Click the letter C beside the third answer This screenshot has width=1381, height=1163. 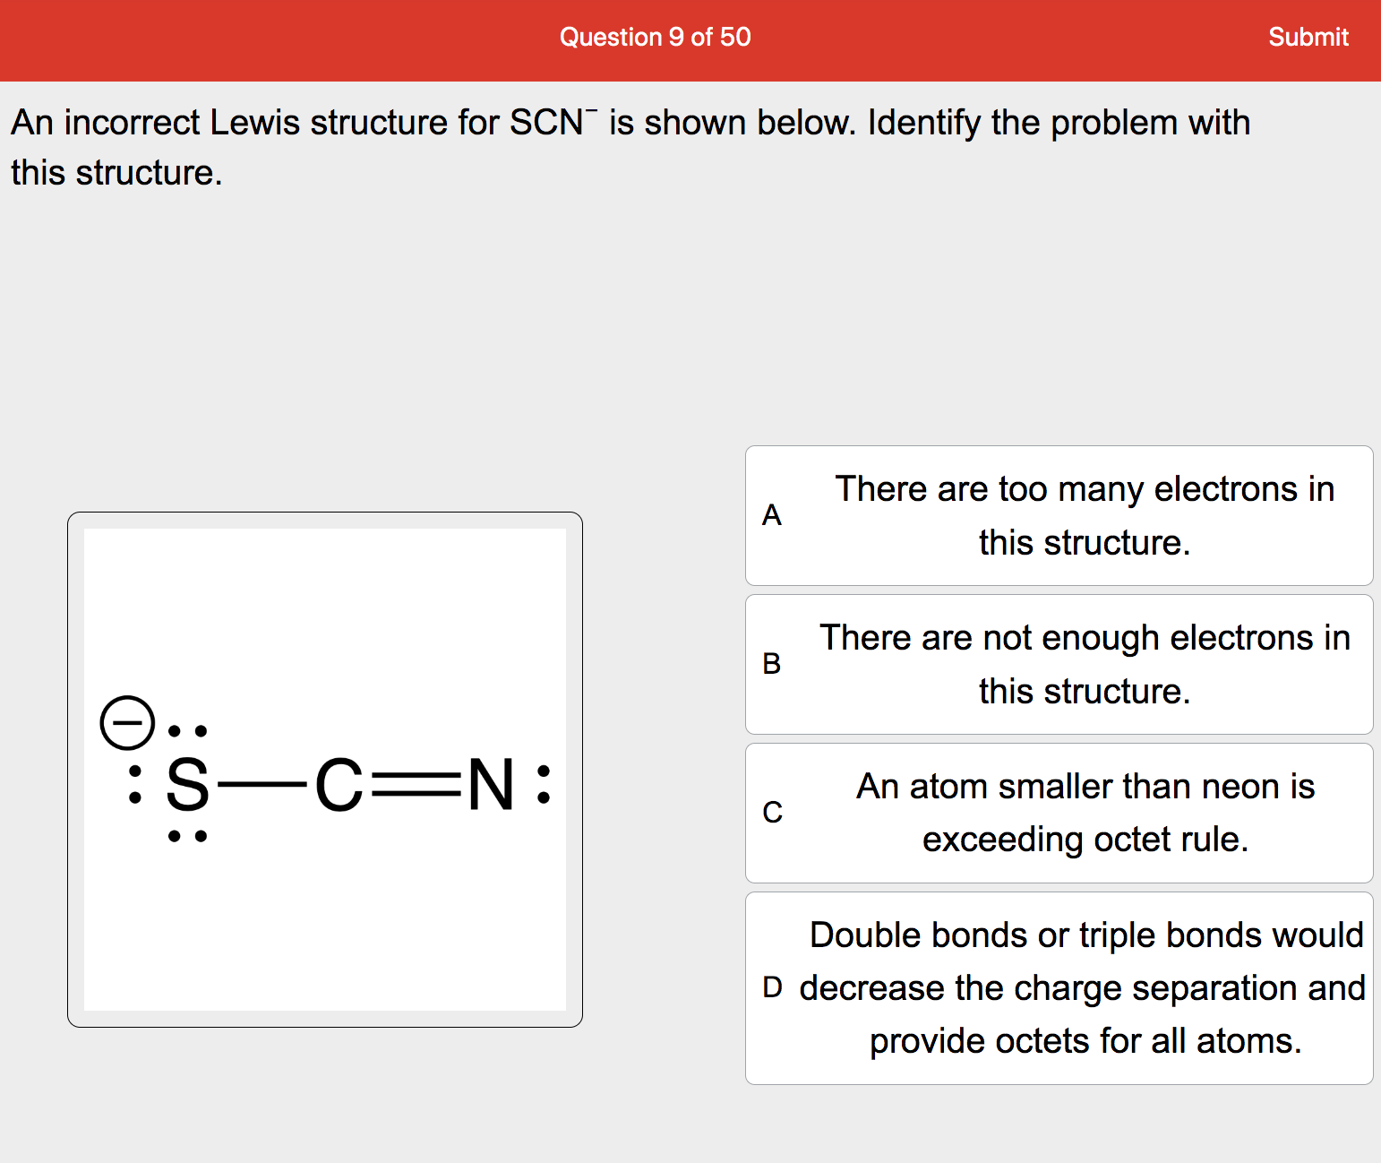coord(772,812)
